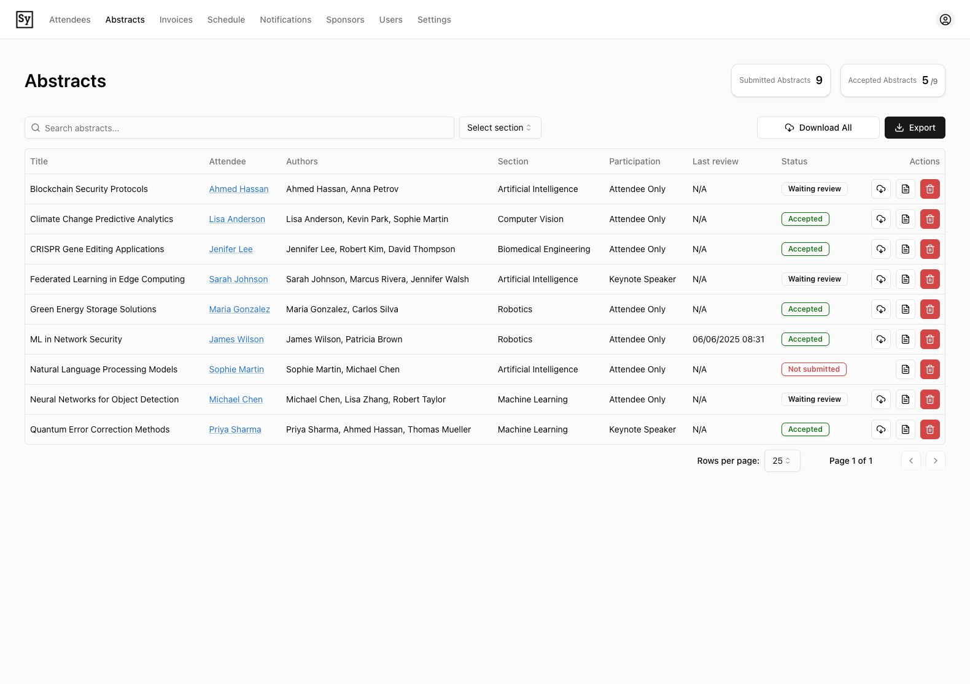The height and width of the screenshot is (684, 970).
Task: Download the Climate Change Predictive Analytics abstract
Action: point(880,219)
